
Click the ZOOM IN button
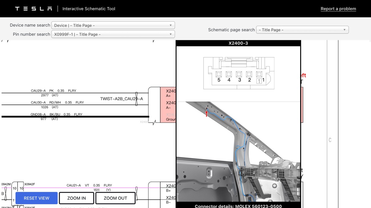(76, 198)
